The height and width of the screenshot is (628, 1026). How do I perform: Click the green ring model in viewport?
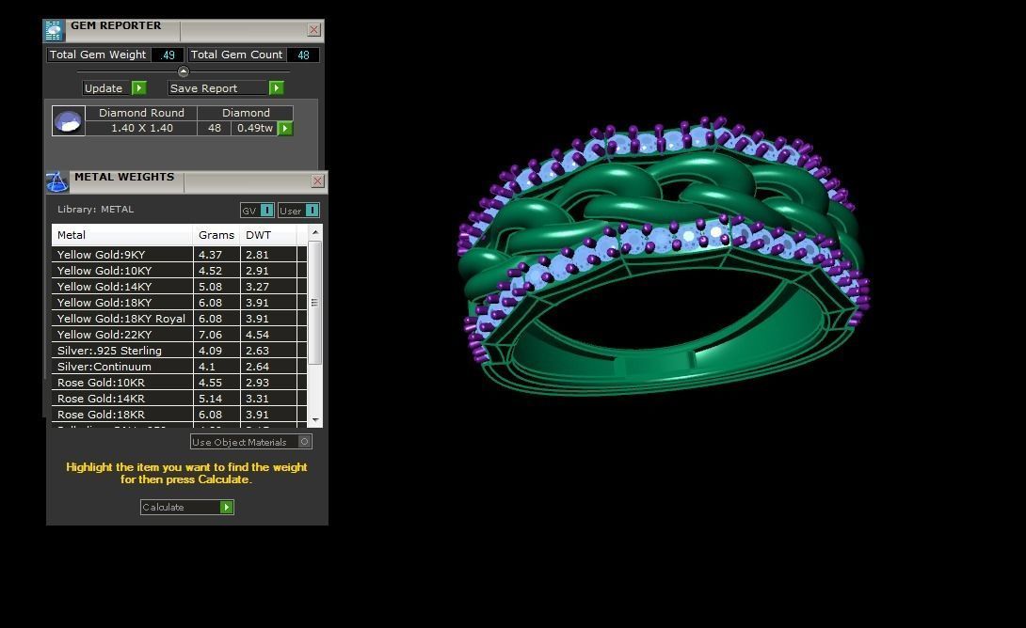pyautogui.click(x=663, y=256)
